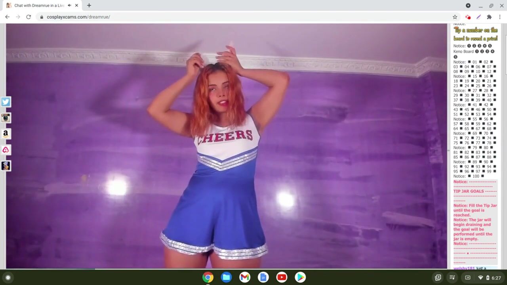Open the Instagram sidebar shortcut
The image size is (507, 285).
(x=6, y=118)
